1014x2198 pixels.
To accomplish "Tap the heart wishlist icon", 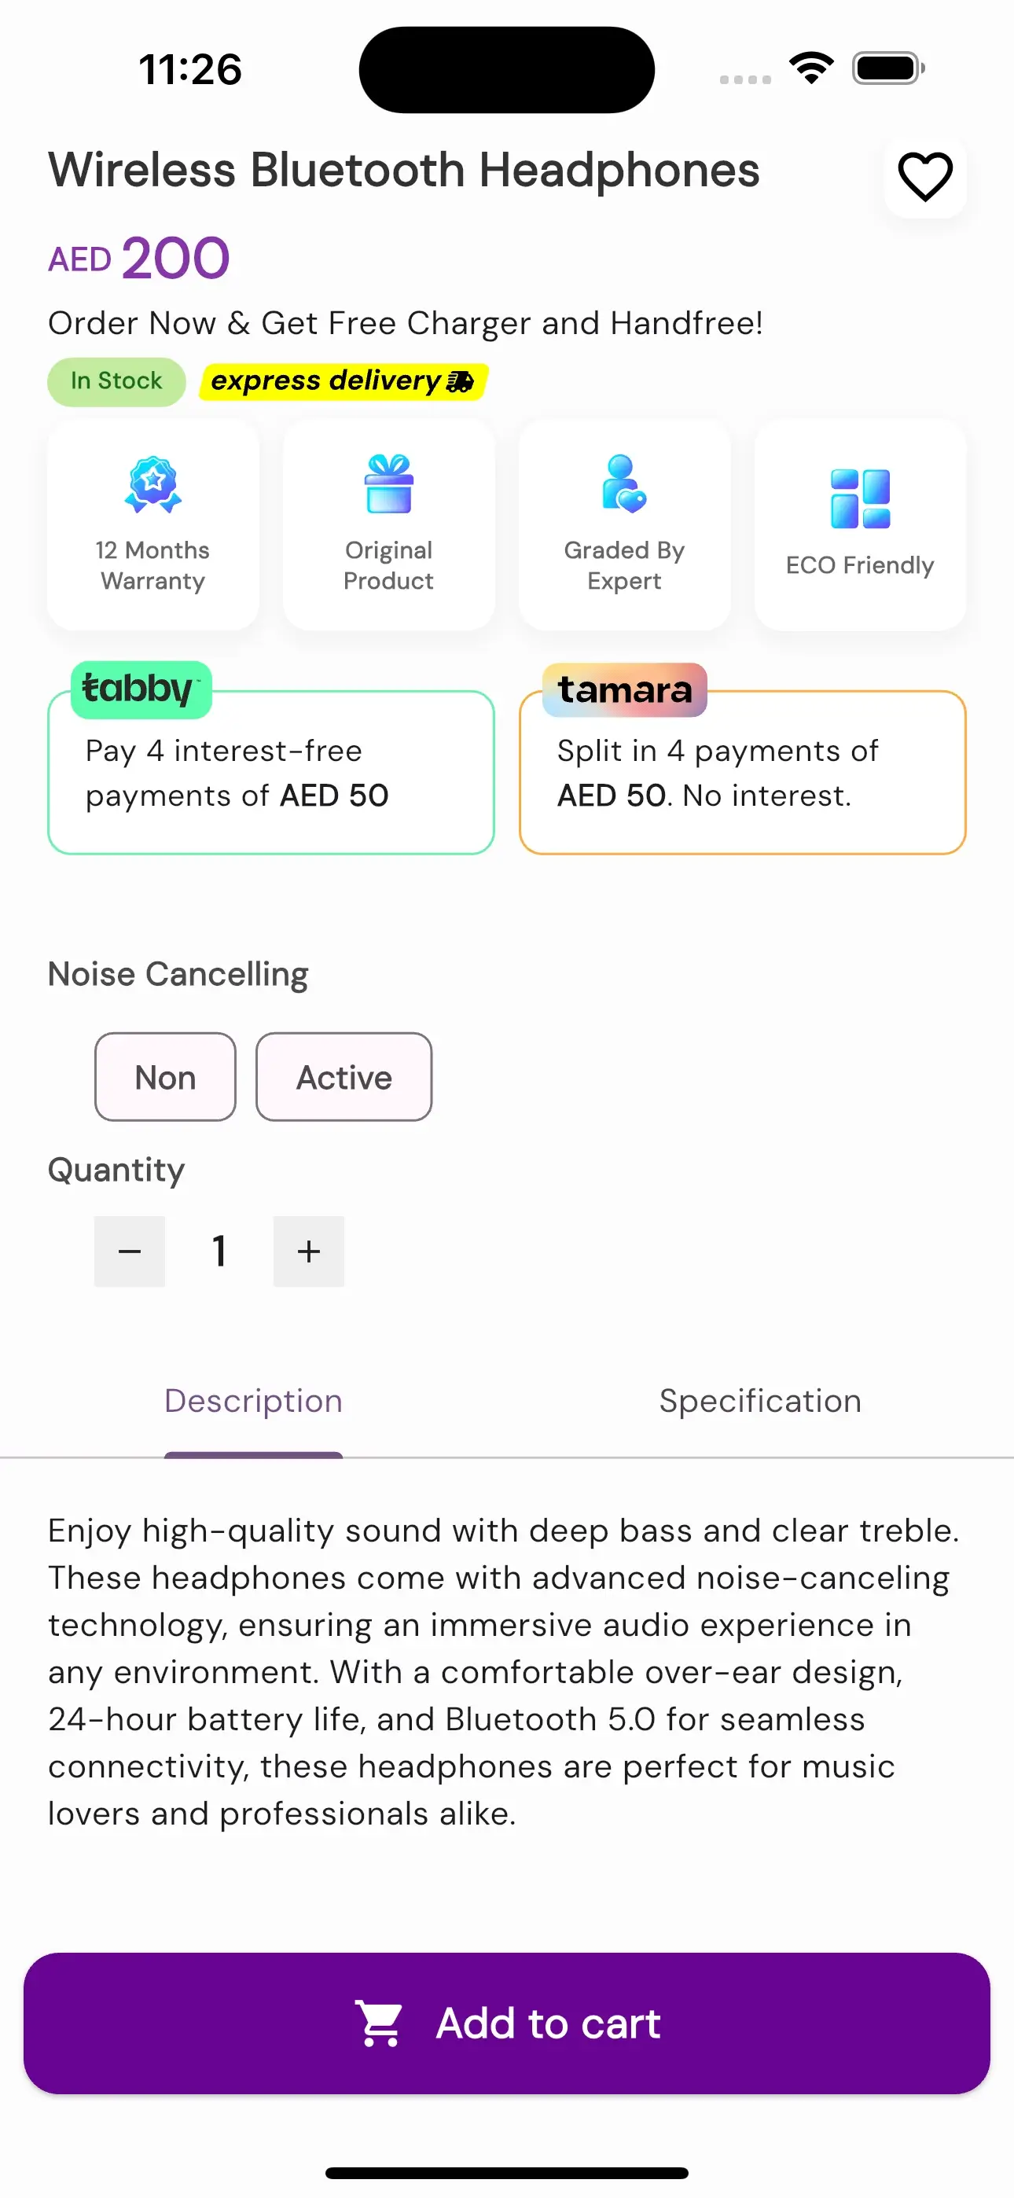I will 925,177.
